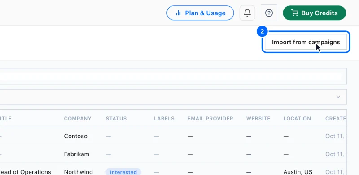Image resolution: width=359 pixels, height=175 pixels.
Task: Click the Interested status badge
Action: point(123,172)
